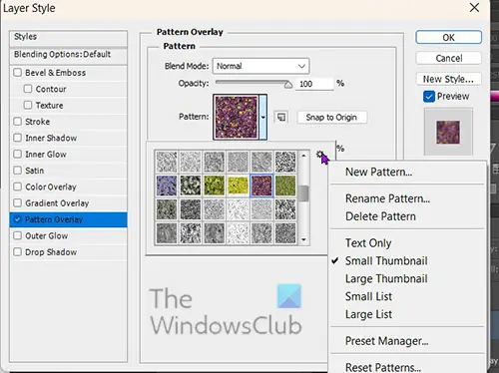Image resolution: width=499 pixels, height=373 pixels.
Task: Select the purple-blue pattern thumbnail
Action: pos(167,186)
